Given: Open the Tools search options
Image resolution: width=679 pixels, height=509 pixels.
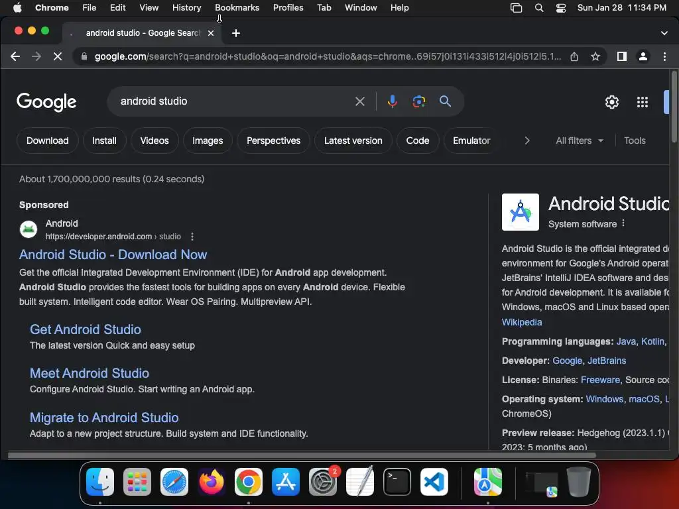Looking at the screenshot, I should pos(635,141).
